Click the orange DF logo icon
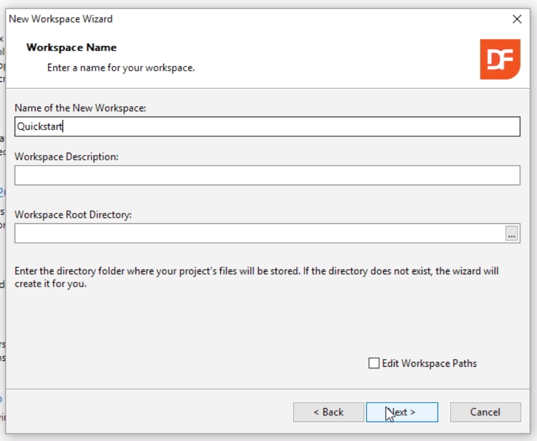Image resolution: width=537 pixels, height=441 pixels. tap(500, 60)
